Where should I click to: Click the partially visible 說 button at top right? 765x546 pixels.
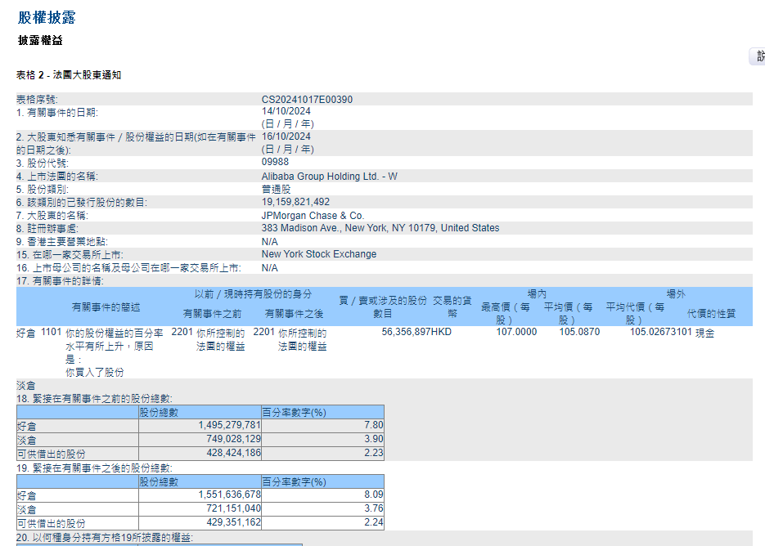pos(758,56)
